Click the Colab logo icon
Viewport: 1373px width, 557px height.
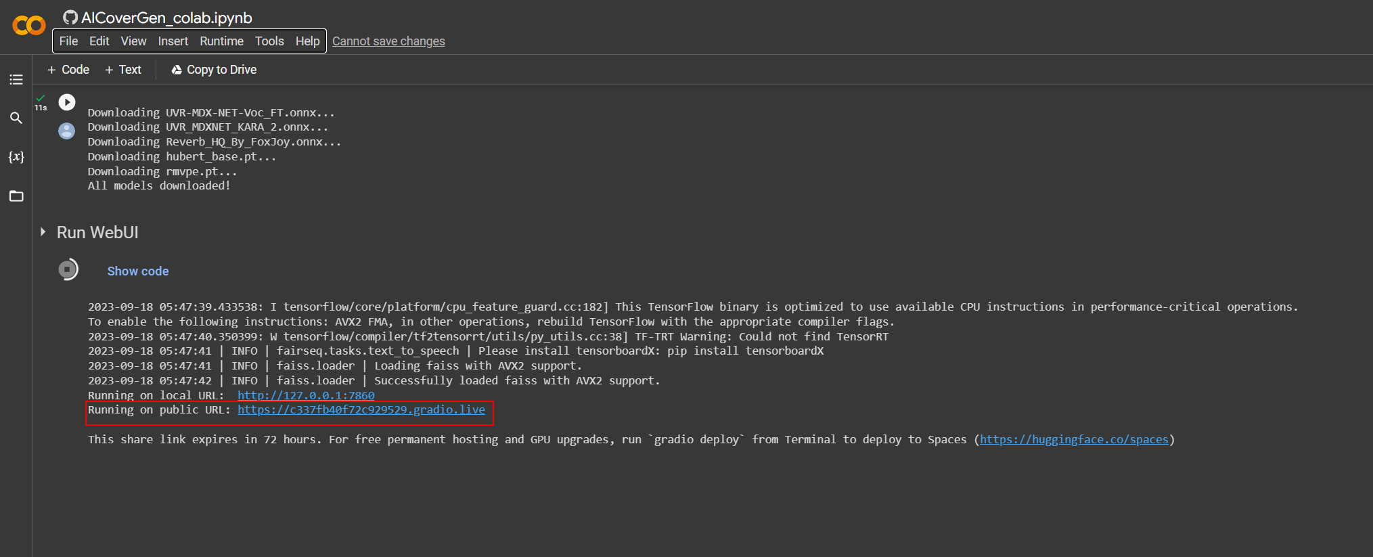tap(28, 26)
